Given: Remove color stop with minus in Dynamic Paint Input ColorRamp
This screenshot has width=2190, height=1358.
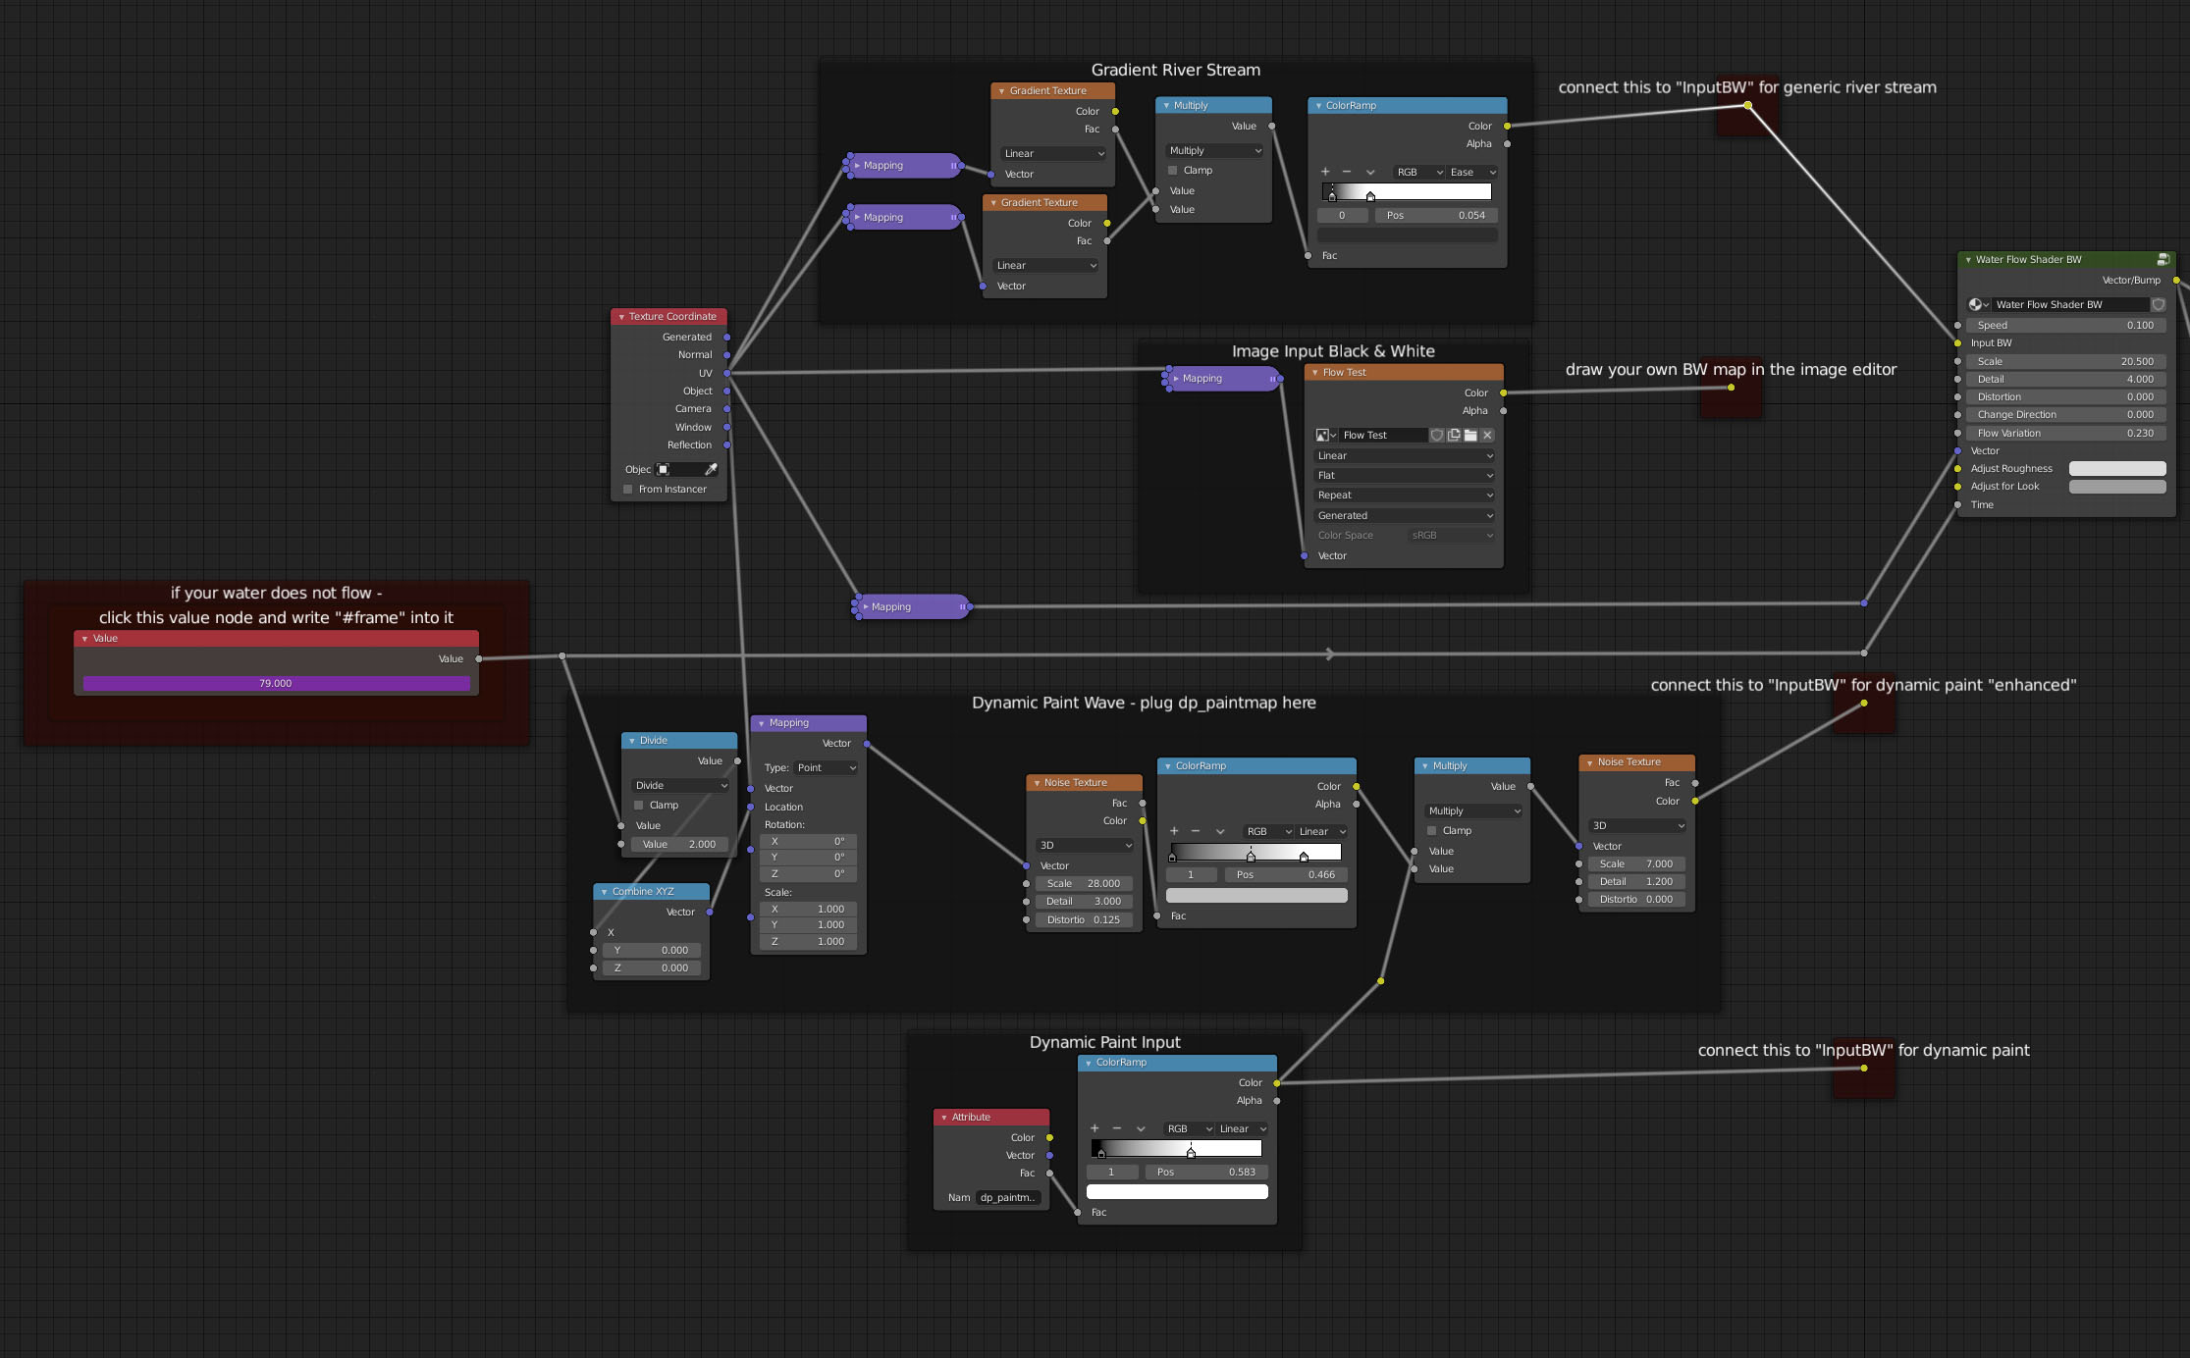Looking at the screenshot, I should [x=1117, y=1129].
